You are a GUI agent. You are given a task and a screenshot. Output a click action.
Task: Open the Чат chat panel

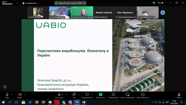click(74, 95)
